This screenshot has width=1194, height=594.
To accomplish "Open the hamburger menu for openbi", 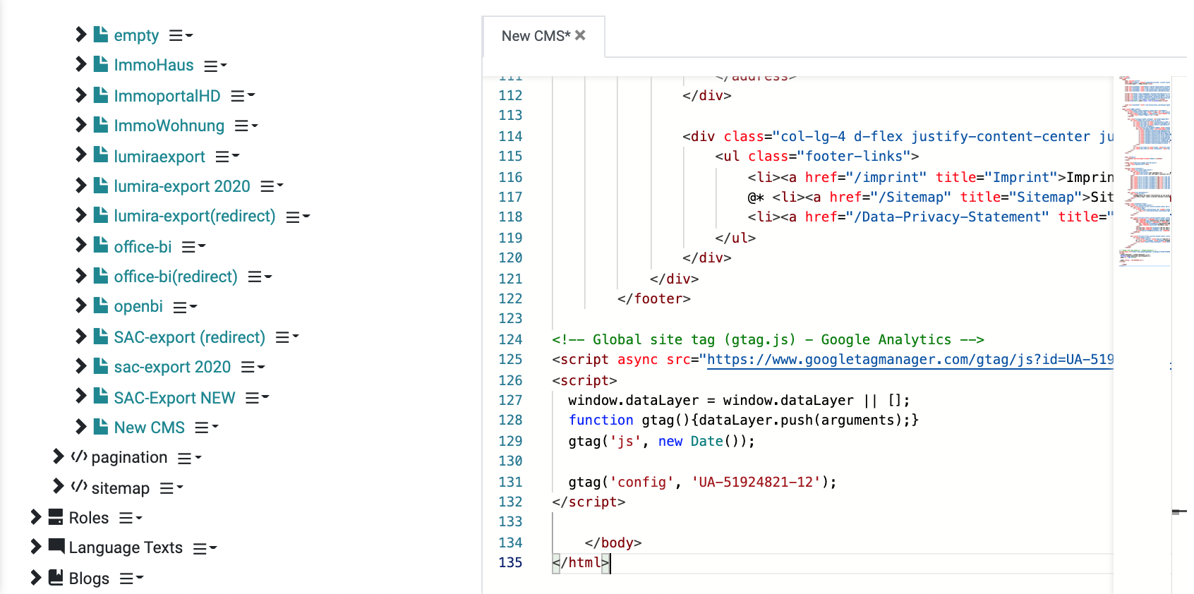I will coord(185,307).
